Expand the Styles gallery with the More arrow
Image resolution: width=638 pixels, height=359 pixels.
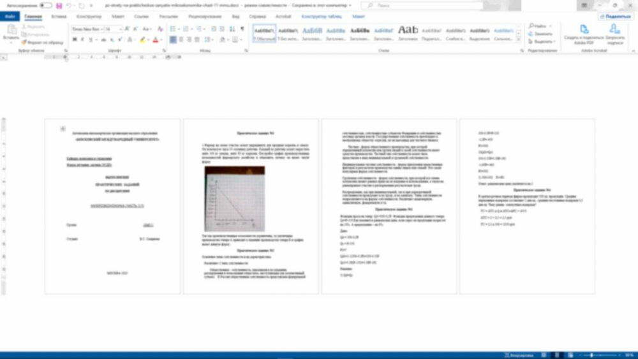[518, 40]
